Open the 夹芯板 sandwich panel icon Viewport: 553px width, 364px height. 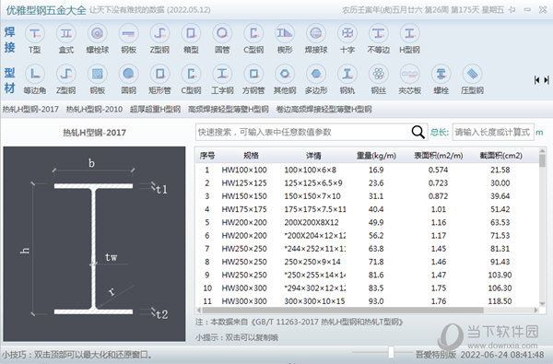pos(409,75)
